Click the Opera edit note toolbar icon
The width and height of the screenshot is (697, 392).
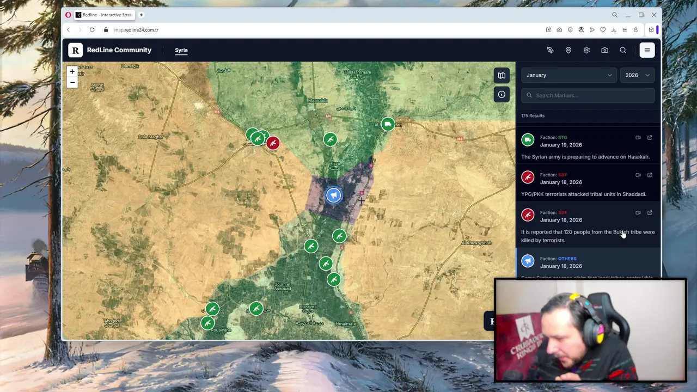pos(548,30)
